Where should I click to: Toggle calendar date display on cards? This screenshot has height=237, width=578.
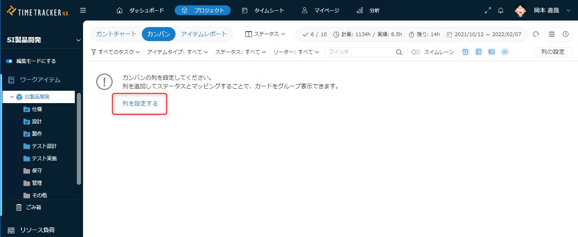[465, 52]
